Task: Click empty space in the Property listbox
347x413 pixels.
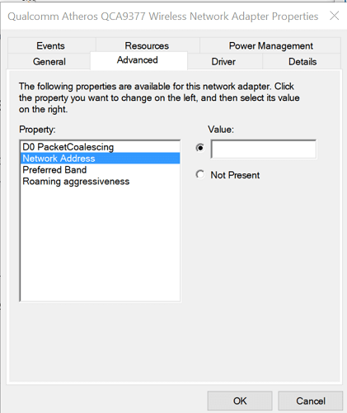Action: coord(101,245)
